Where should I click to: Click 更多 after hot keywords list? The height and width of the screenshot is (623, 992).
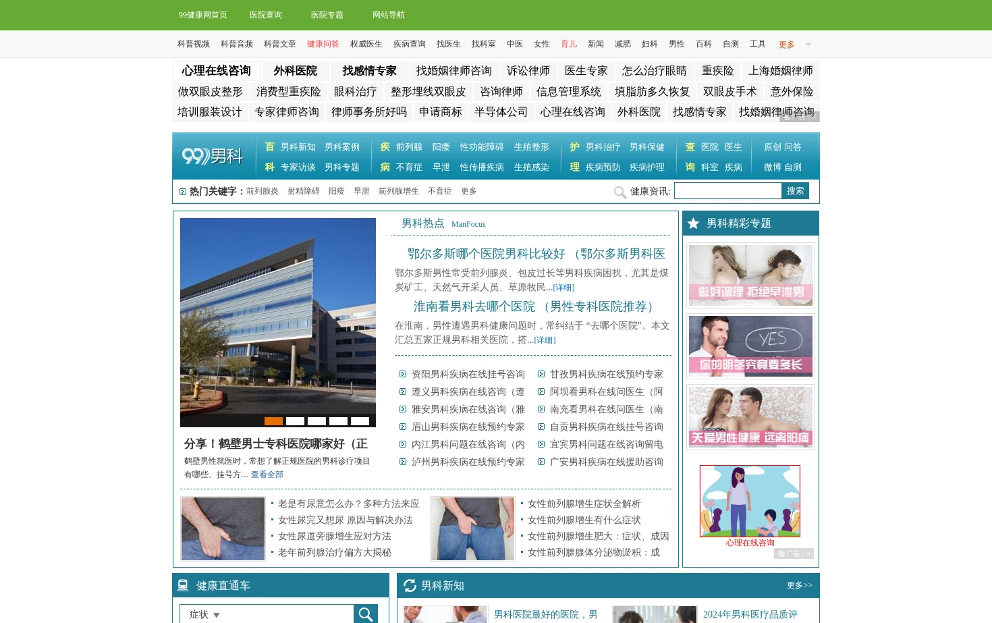[x=469, y=192]
